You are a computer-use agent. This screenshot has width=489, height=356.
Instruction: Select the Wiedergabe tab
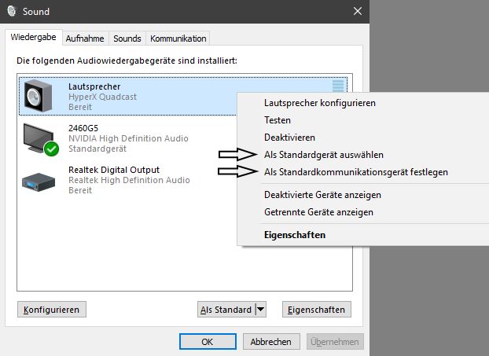(x=33, y=38)
